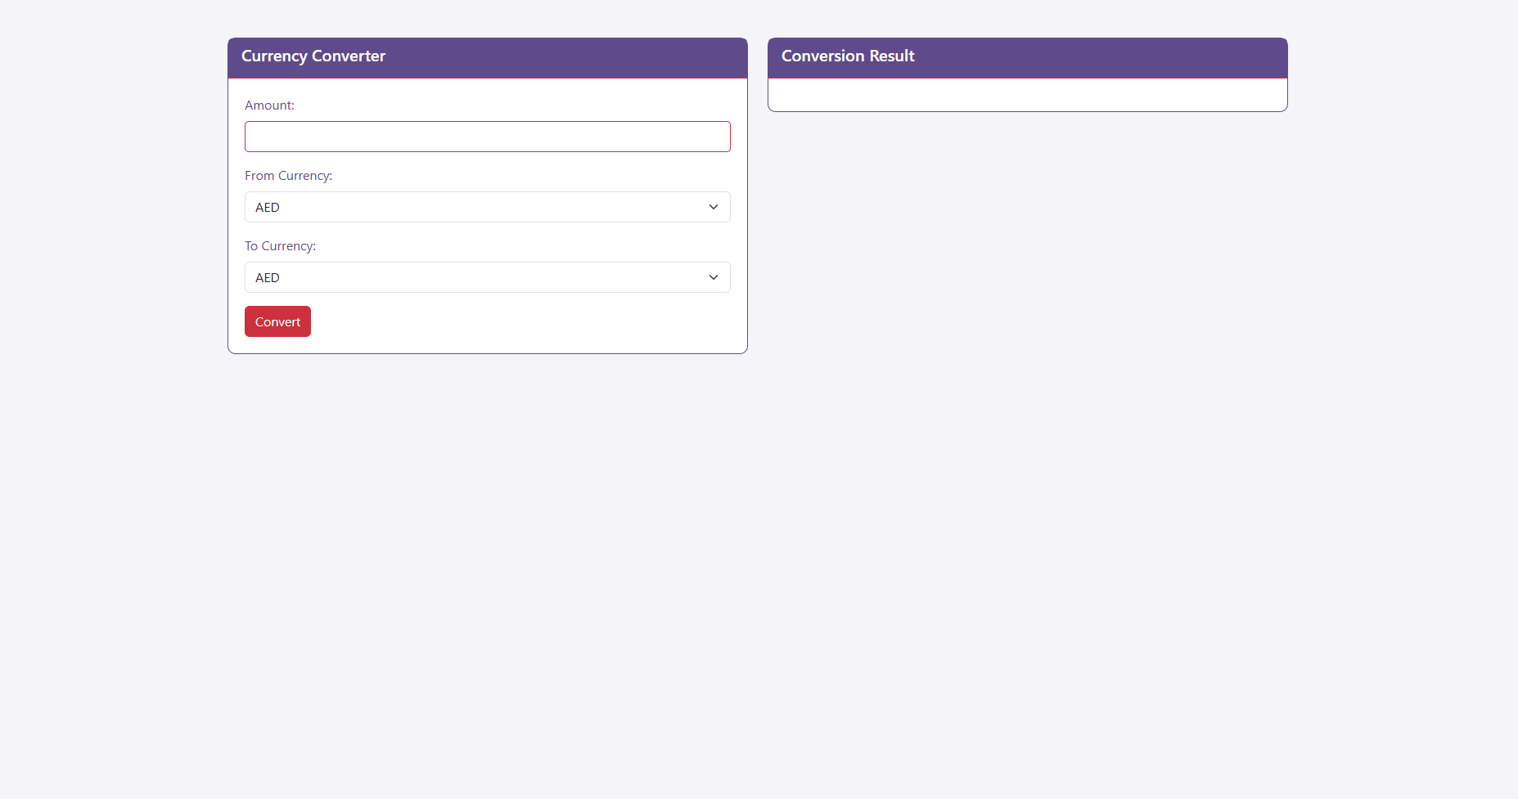Click the From Currency label
The width and height of the screenshot is (1518, 799).
288,176
